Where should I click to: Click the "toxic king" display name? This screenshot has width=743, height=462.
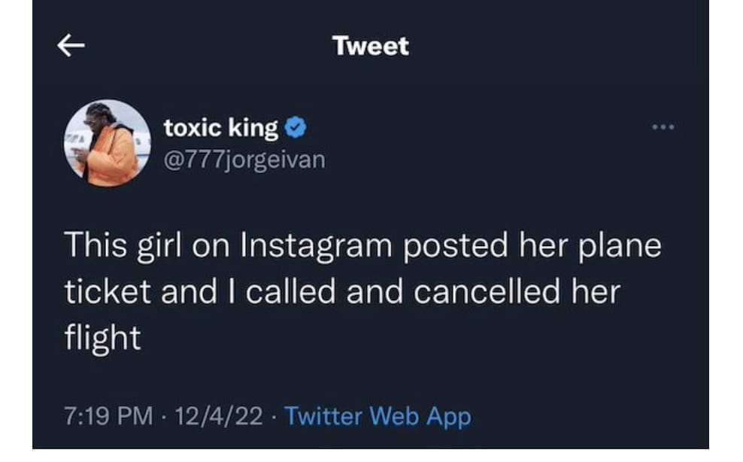click(221, 129)
